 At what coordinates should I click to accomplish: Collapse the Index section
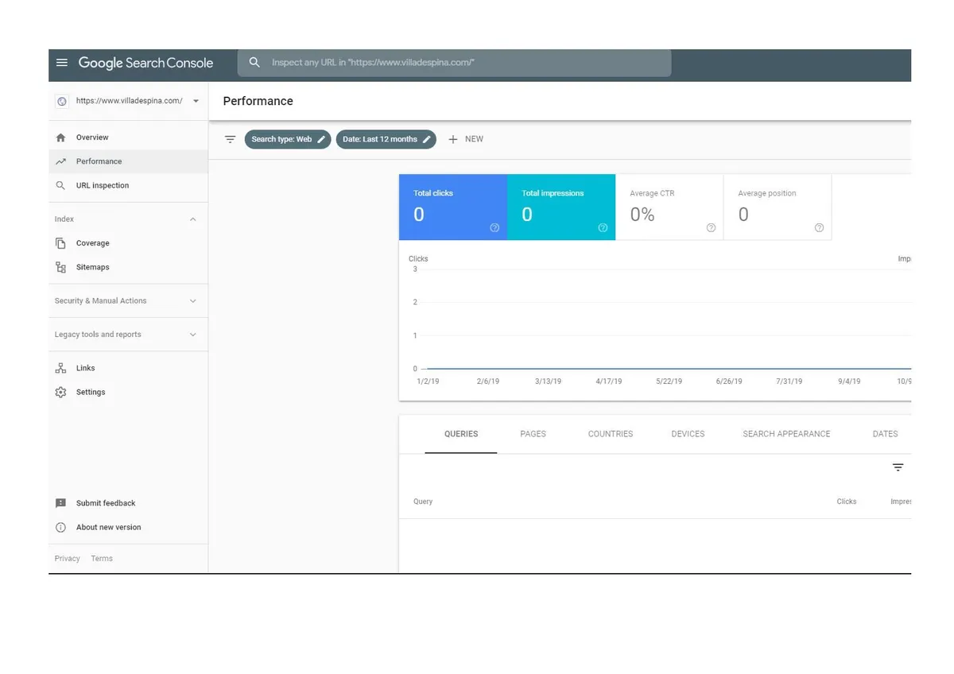(192, 219)
